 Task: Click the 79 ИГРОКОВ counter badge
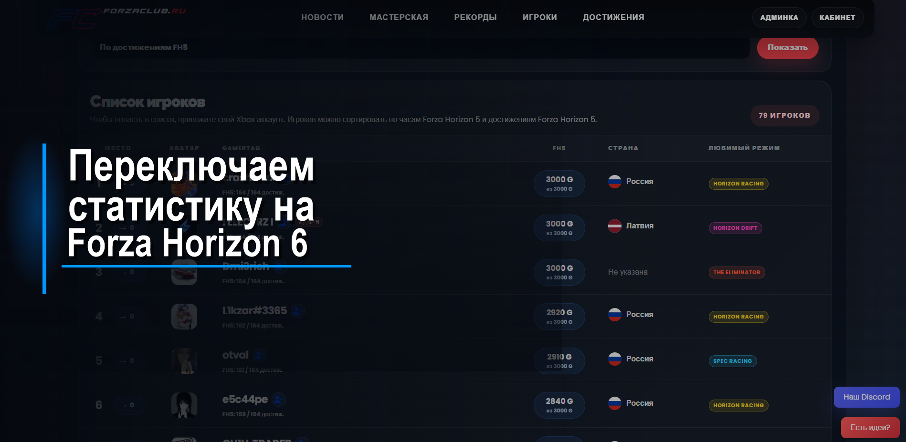(785, 115)
